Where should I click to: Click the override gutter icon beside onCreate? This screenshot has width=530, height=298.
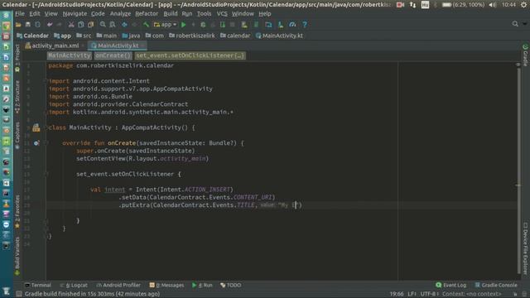pos(36,143)
